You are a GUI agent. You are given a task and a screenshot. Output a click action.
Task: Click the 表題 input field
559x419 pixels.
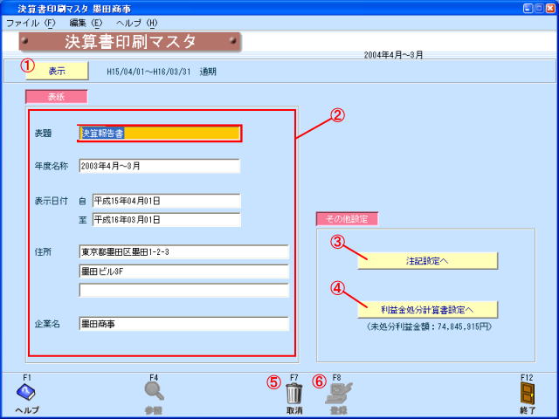(159, 134)
